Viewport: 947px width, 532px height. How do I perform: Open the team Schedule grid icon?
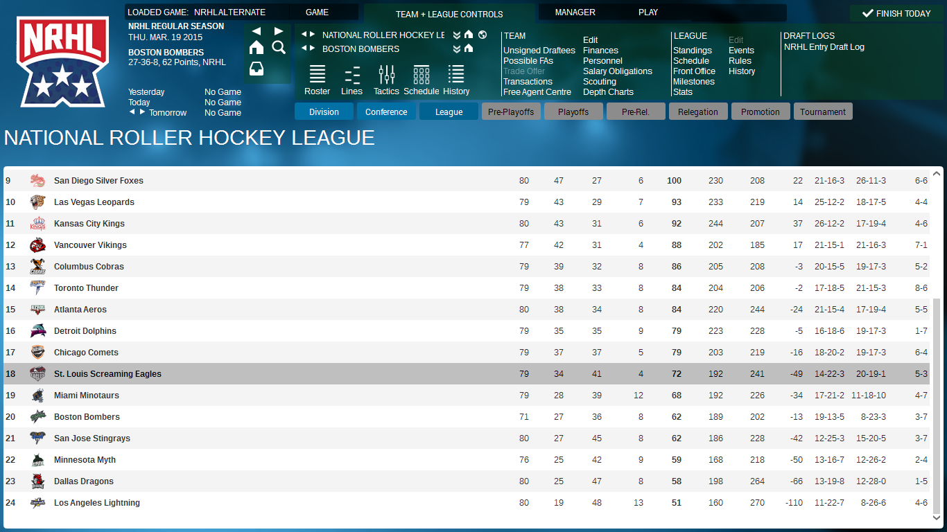click(x=421, y=75)
